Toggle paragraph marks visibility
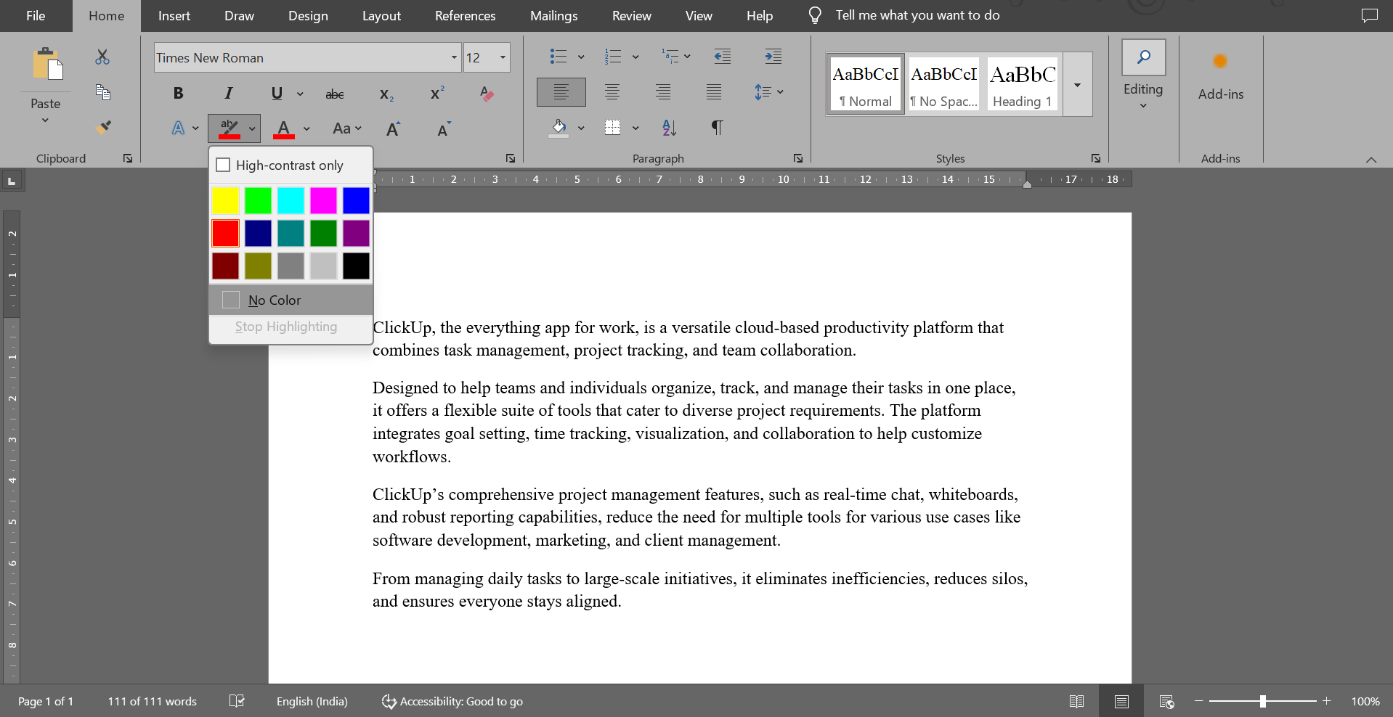1393x717 pixels. click(717, 128)
